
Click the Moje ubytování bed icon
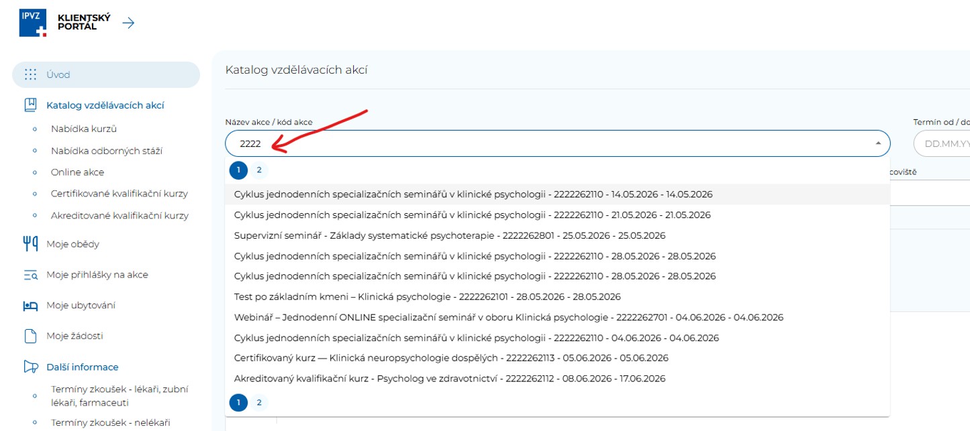pos(30,306)
